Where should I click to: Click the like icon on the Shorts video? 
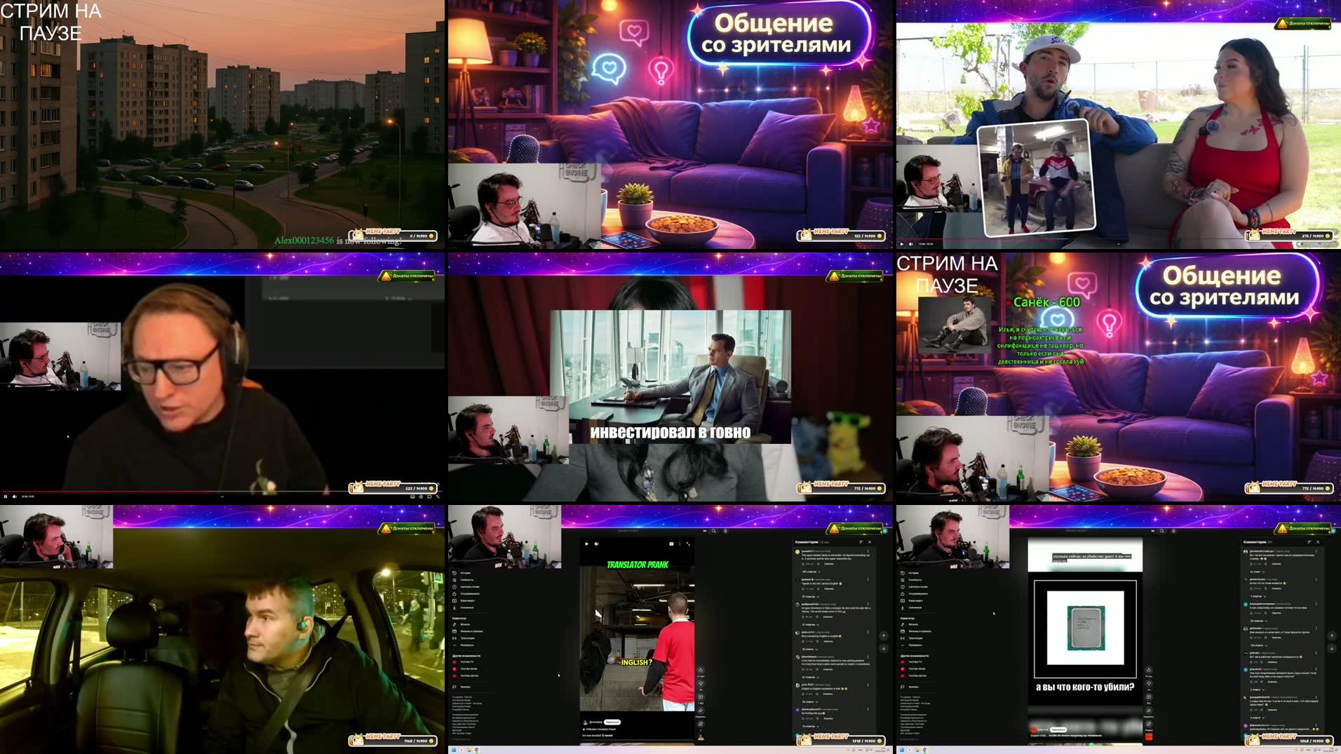pos(701,670)
